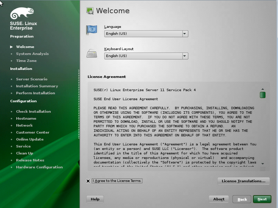Select the Welcome step in sidebar
This screenshot has width=278, height=208.
25,47
